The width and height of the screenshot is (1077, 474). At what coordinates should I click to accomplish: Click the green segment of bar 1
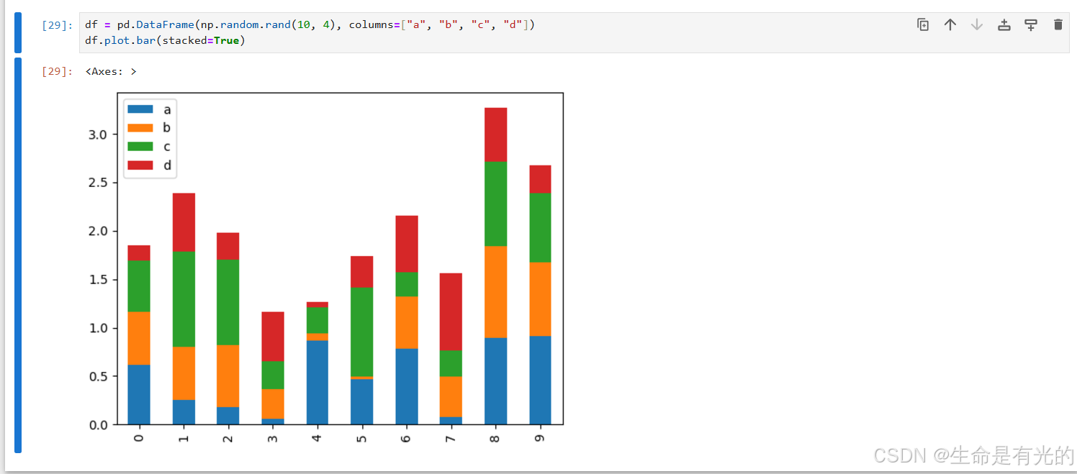tap(184, 298)
